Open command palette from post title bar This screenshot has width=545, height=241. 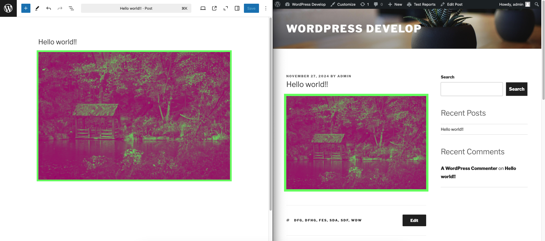click(x=136, y=8)
